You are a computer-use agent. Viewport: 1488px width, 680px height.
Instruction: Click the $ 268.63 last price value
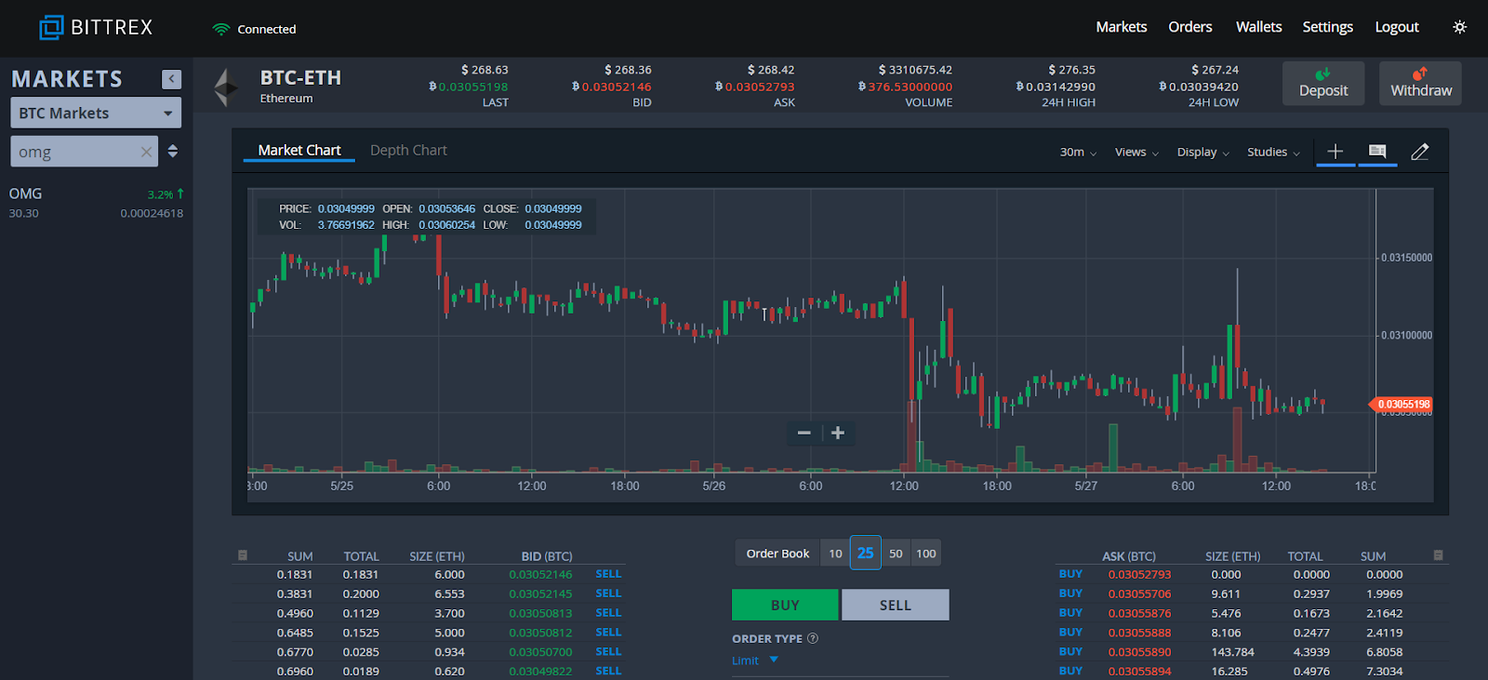click(x=485, y=70)
